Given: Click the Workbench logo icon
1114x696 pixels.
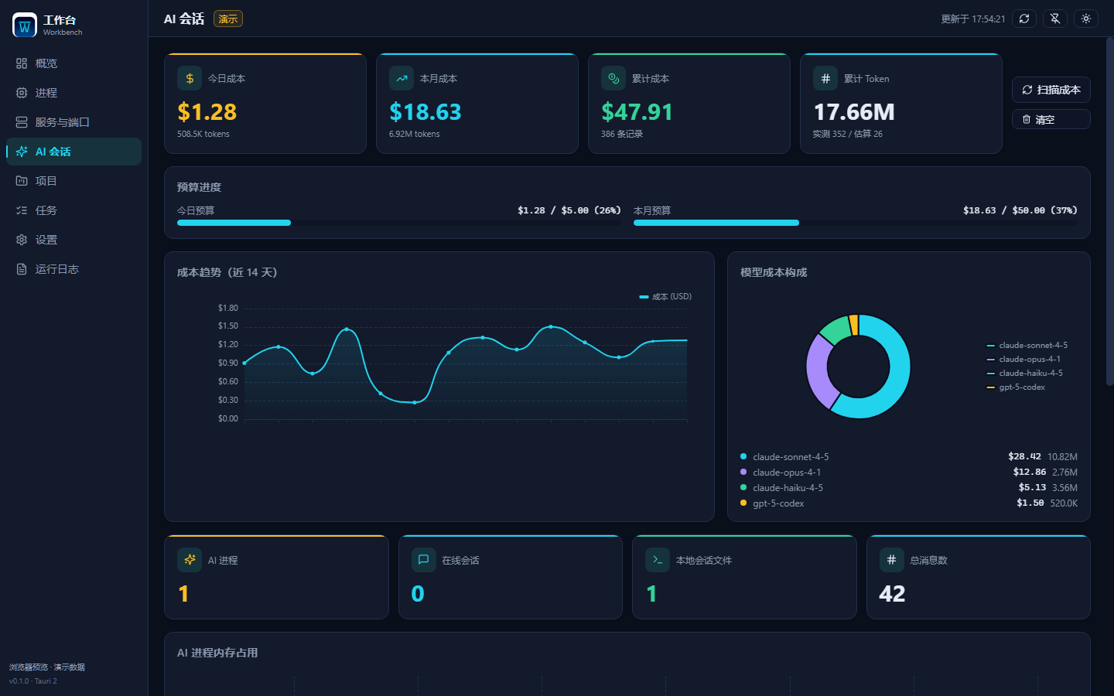Looking at the screenshot, I should 25,26.
